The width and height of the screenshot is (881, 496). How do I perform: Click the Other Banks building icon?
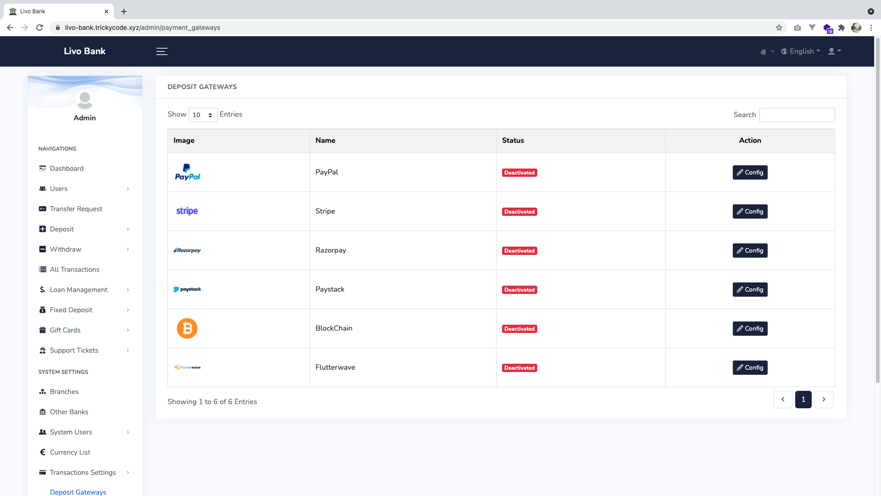click(x=43, y=412)
